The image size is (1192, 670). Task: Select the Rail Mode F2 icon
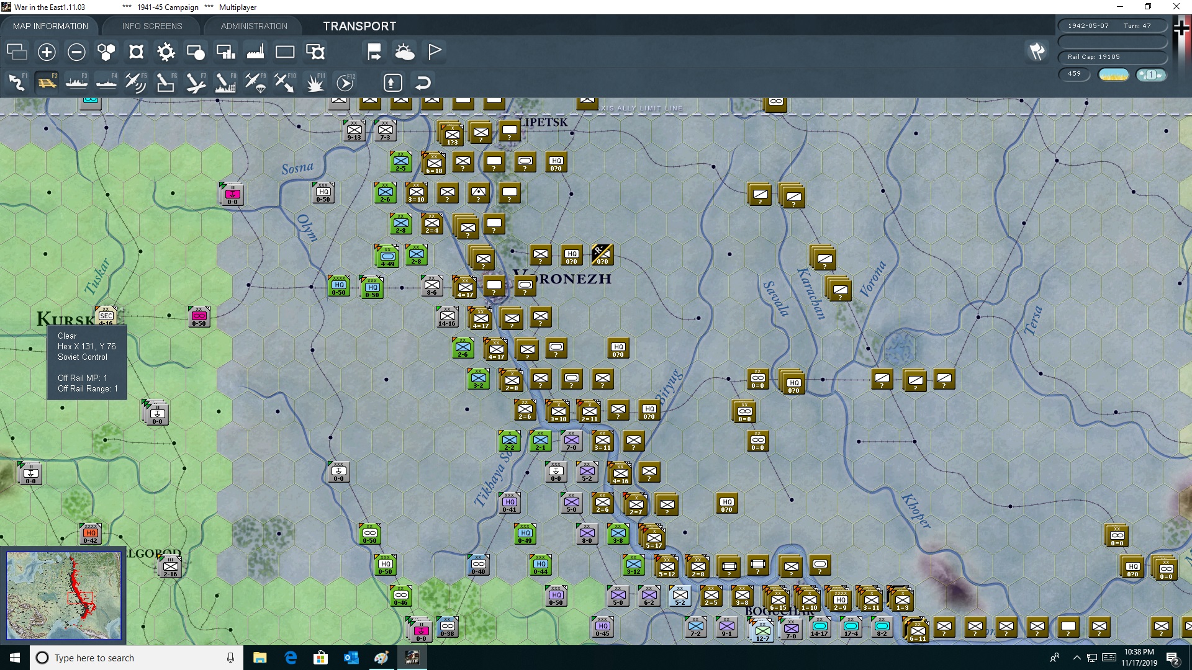[47, 83]
